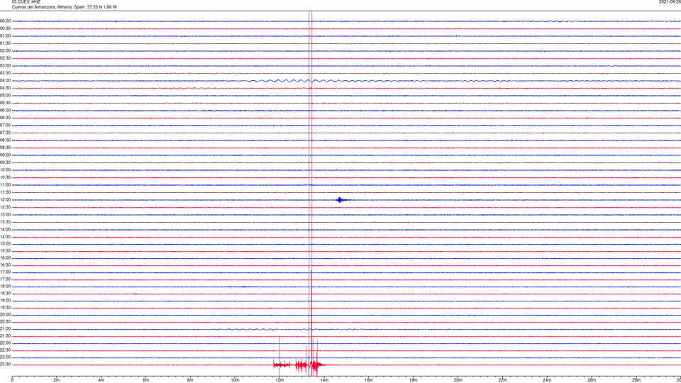Click the tall red spike near 12m on the 23:30 trace

pyautogui.click(x=279, y=356)
